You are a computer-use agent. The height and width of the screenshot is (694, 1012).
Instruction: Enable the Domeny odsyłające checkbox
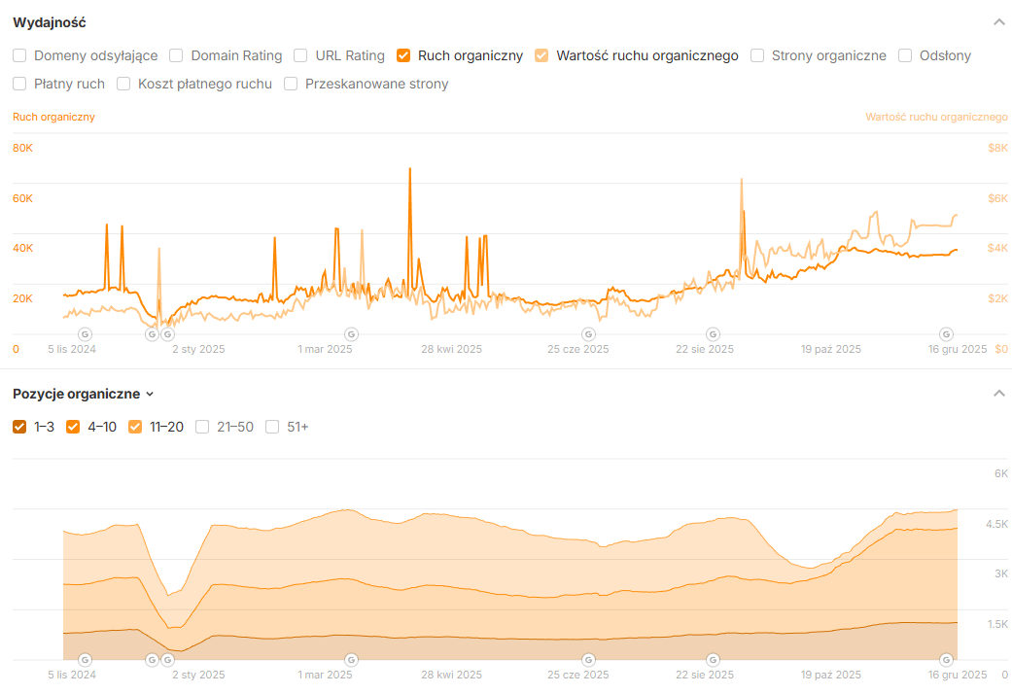pyautogui.click(x=19, y=55)
